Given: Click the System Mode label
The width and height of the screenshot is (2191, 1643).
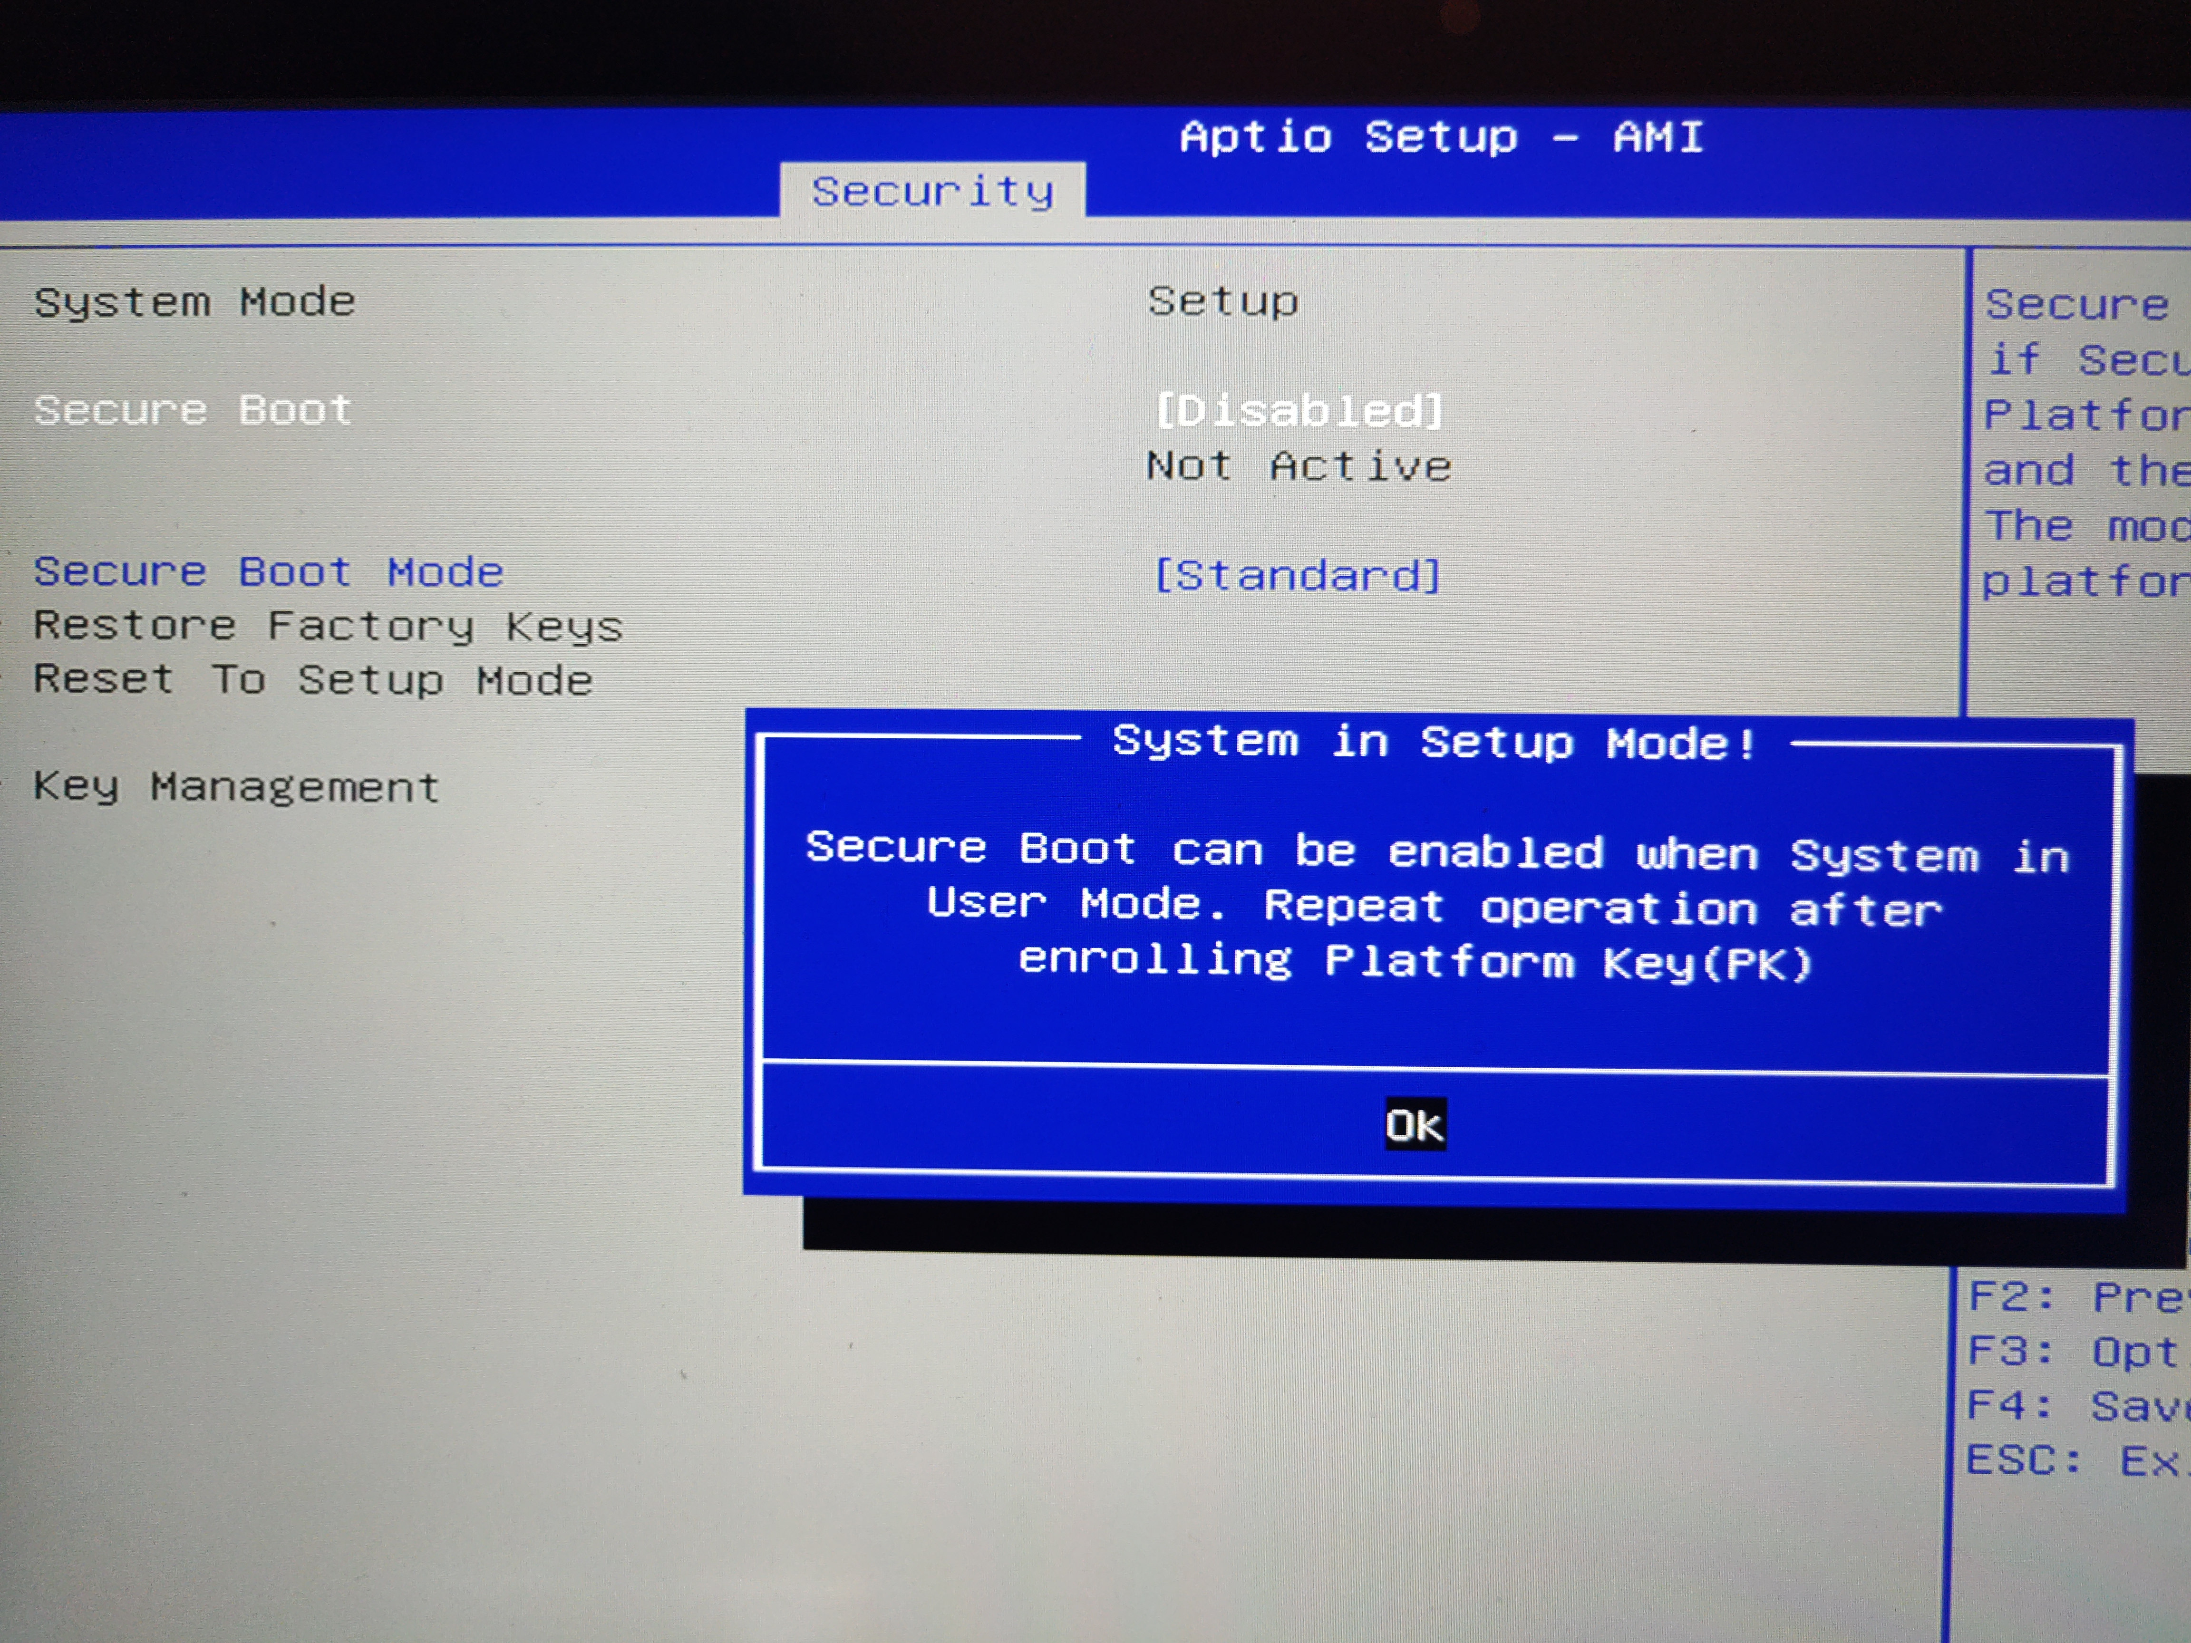Looking at the screenshot, I should pyautogui.click(x=194, y=302).
